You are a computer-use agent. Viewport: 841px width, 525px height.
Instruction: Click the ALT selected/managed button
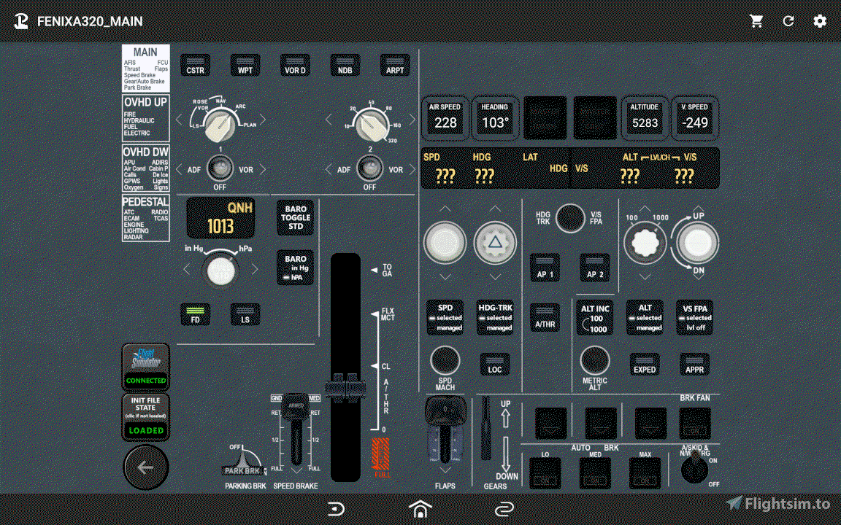(x=645, y=318)
